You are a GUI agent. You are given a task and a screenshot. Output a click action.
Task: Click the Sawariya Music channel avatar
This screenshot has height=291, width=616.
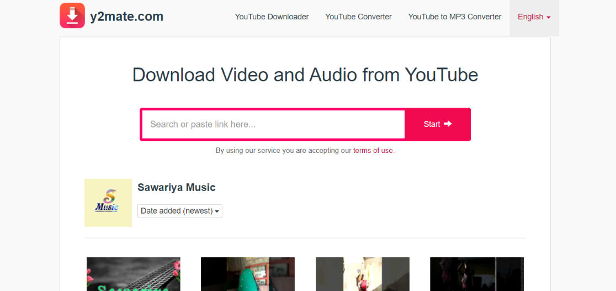coord(108,203)
